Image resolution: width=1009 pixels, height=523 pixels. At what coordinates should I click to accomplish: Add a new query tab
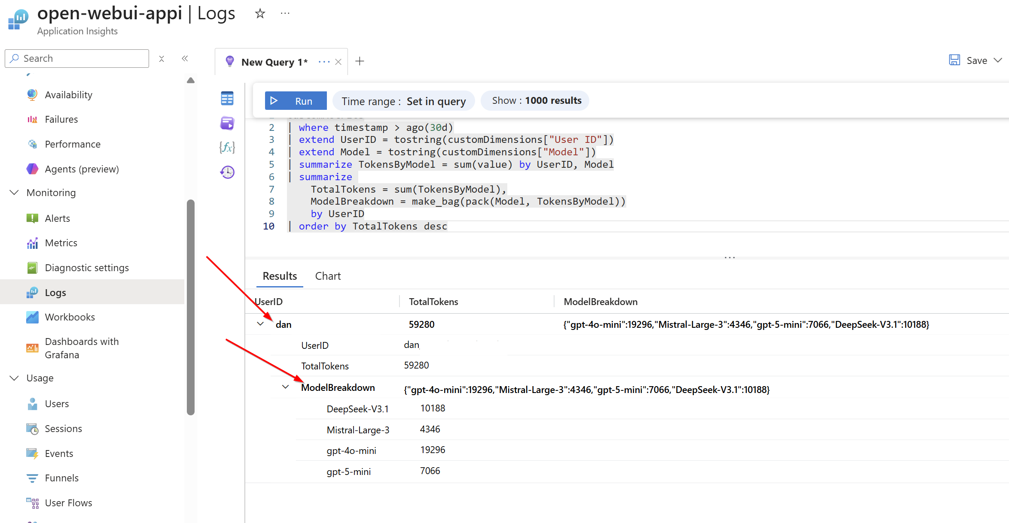[x=360, y=61]
